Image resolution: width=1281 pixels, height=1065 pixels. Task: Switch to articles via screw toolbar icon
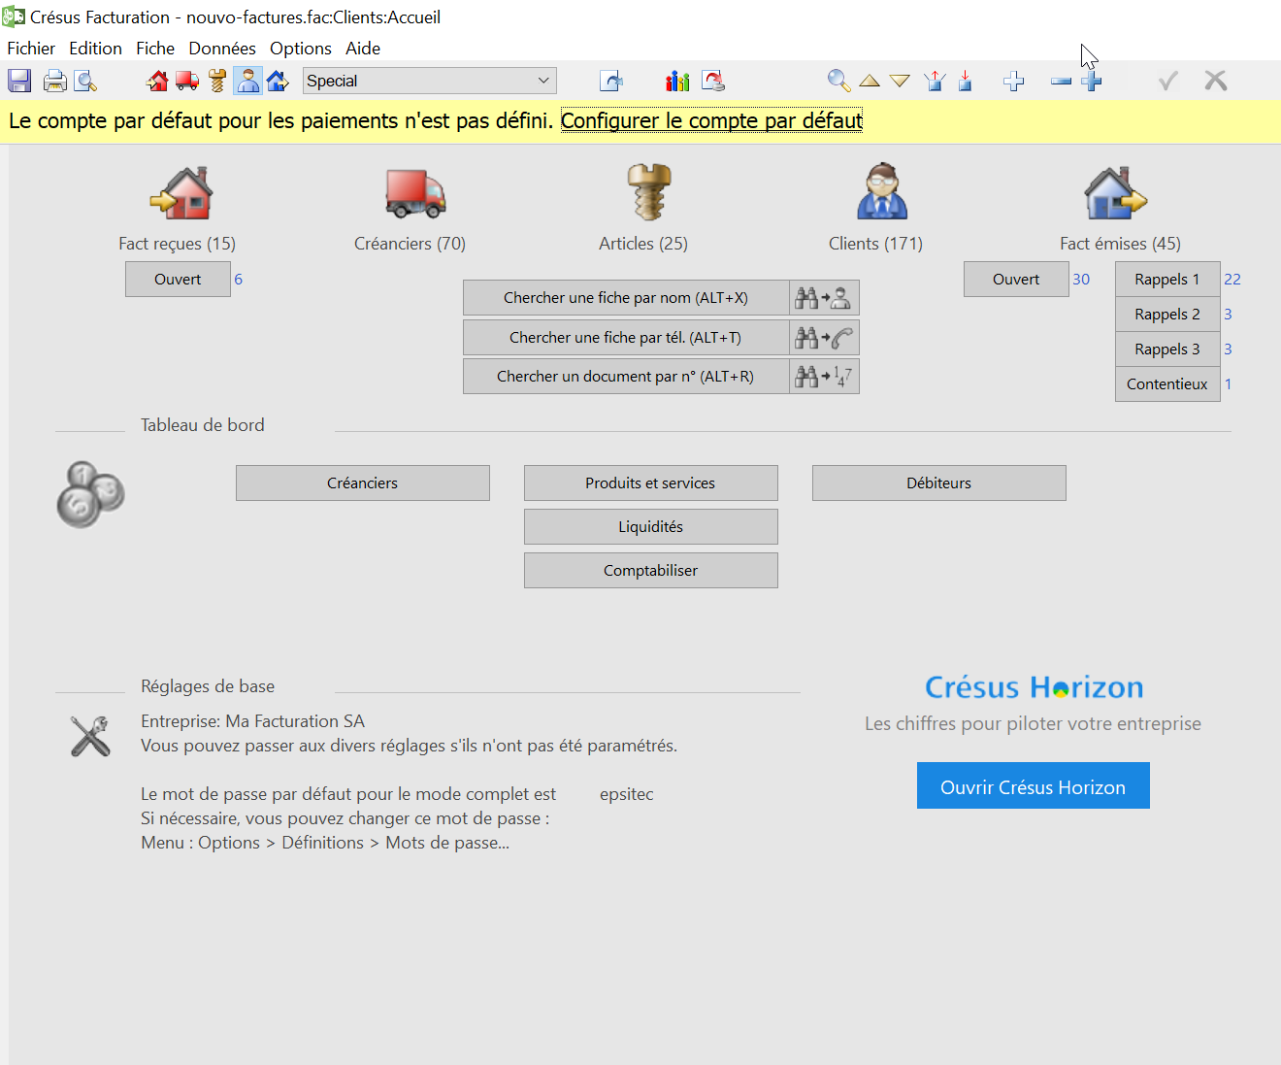pos(217,81)
